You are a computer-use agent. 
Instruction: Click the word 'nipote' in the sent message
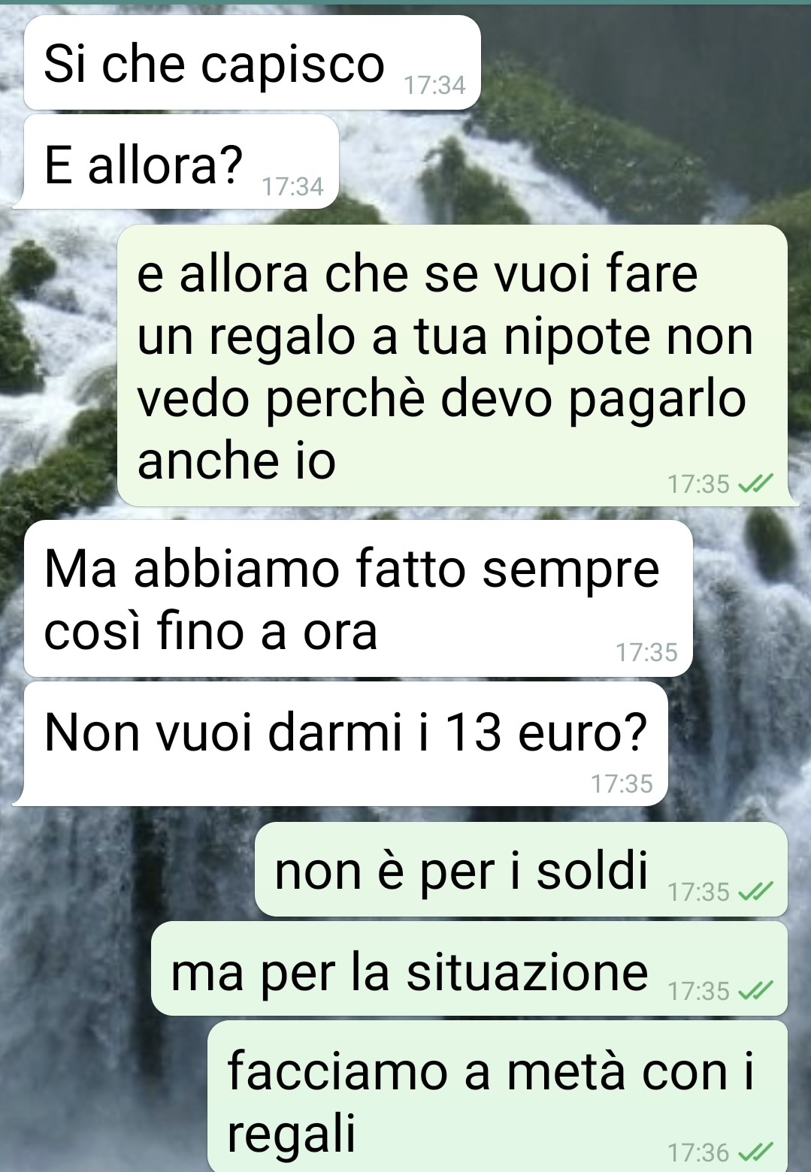(576, 337)
